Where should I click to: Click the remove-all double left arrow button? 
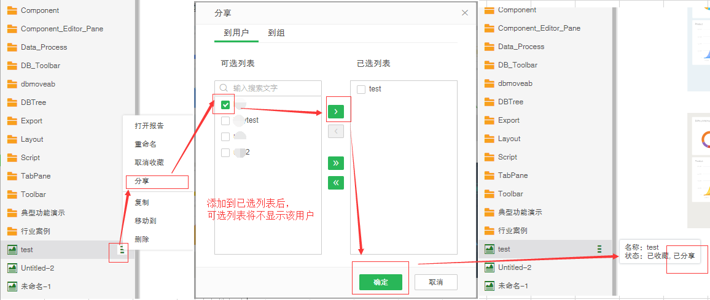336,182
